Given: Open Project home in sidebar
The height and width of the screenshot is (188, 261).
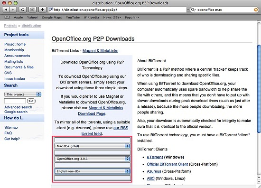Looking at the screenshot, I should pos(15,44).
